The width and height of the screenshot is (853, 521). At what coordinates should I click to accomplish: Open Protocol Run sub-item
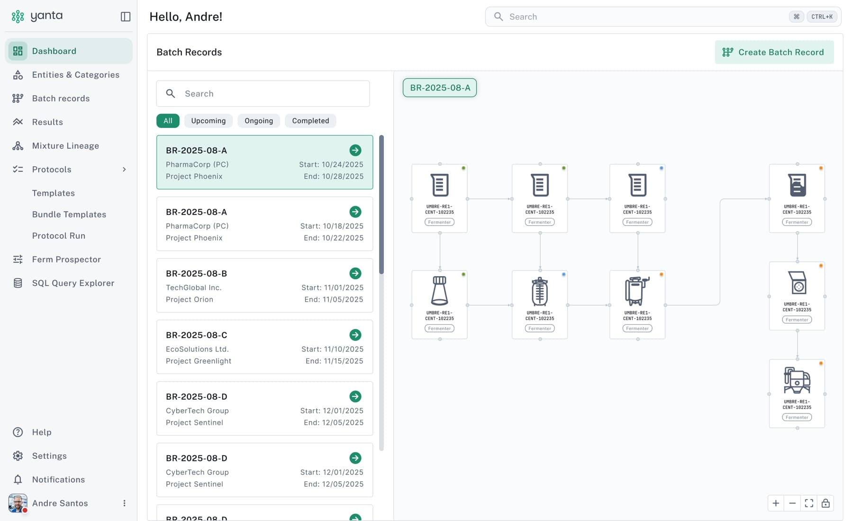59,236
